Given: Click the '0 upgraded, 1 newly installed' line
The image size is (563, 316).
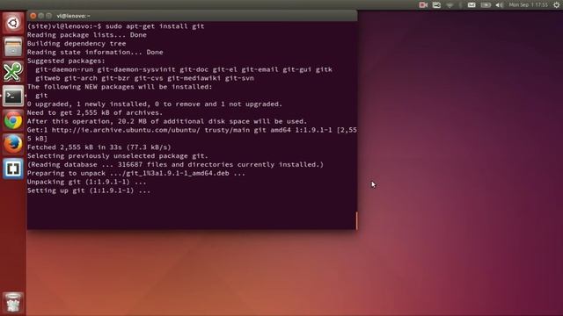Looking at the screenshot, I should [155, 104].
